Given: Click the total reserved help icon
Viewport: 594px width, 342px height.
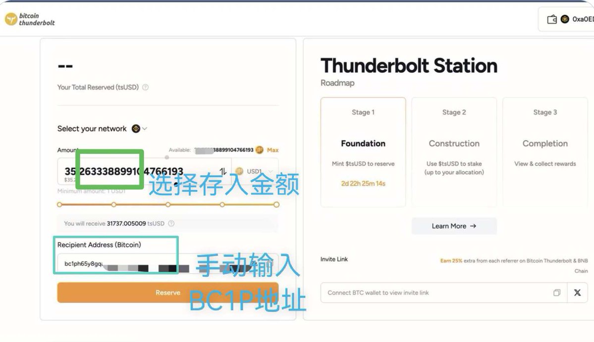Looking at the screenshot, I should point(146,88).
